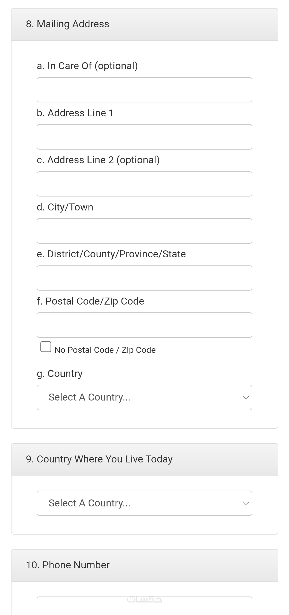Screen dimensions: 289x615
Task: Click the '8. Mailing Address' section header
Action: click(67, 24)
